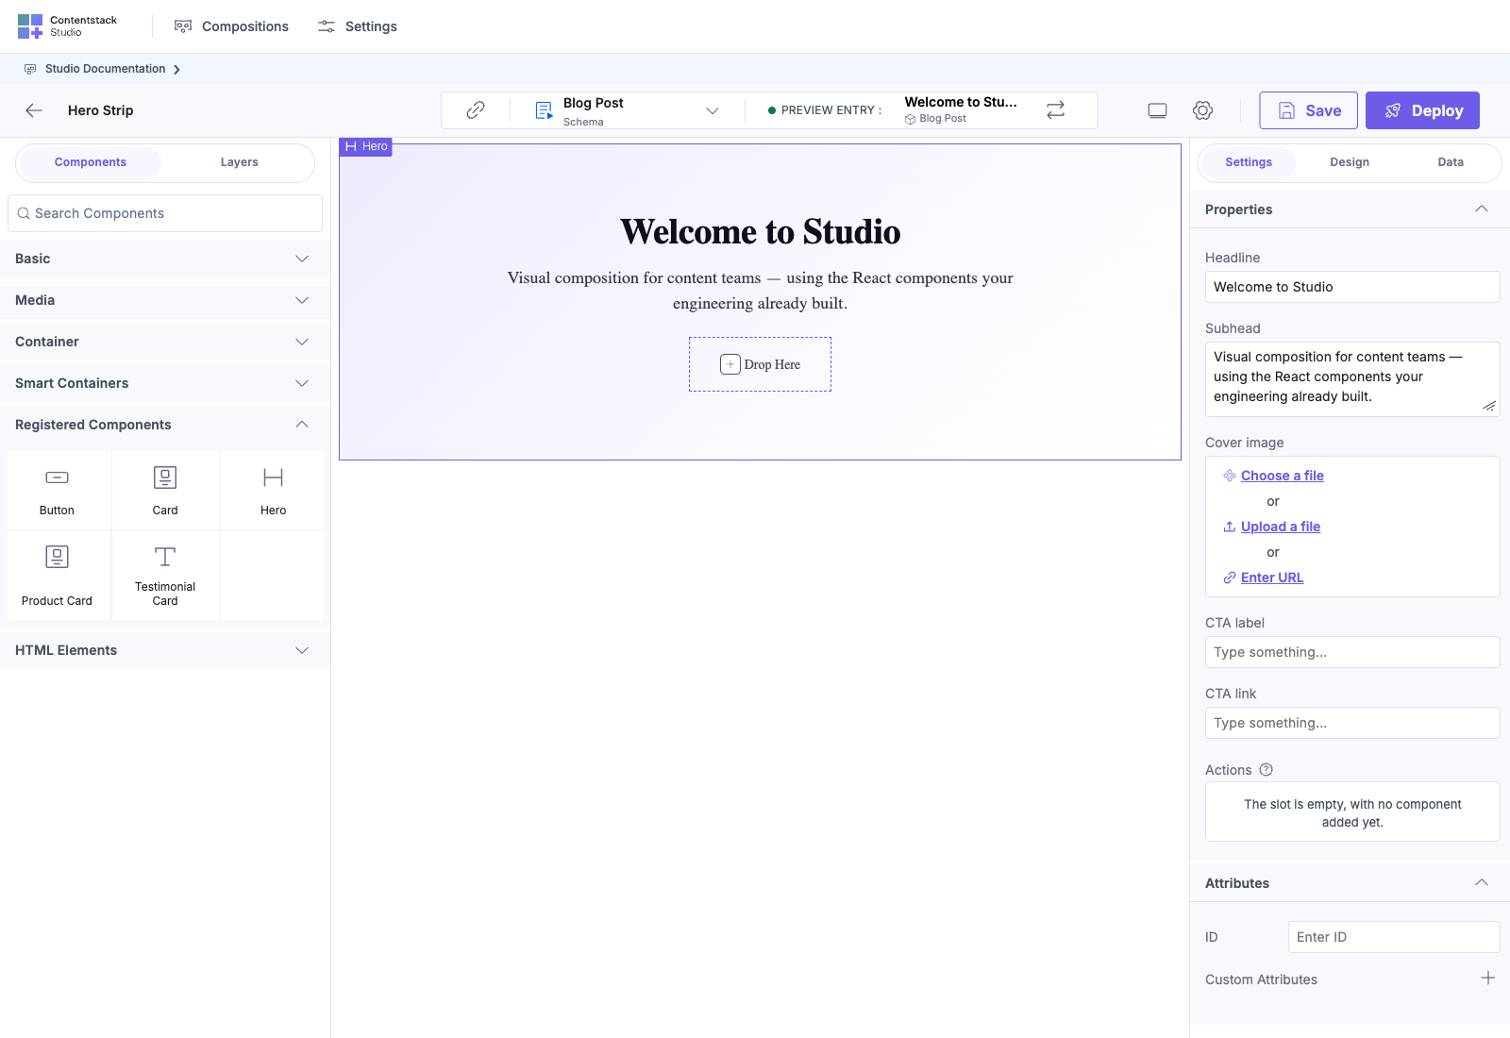Click the Enter ID input field
The width and height of the screenshot is (1510, 1038).
1394,938
